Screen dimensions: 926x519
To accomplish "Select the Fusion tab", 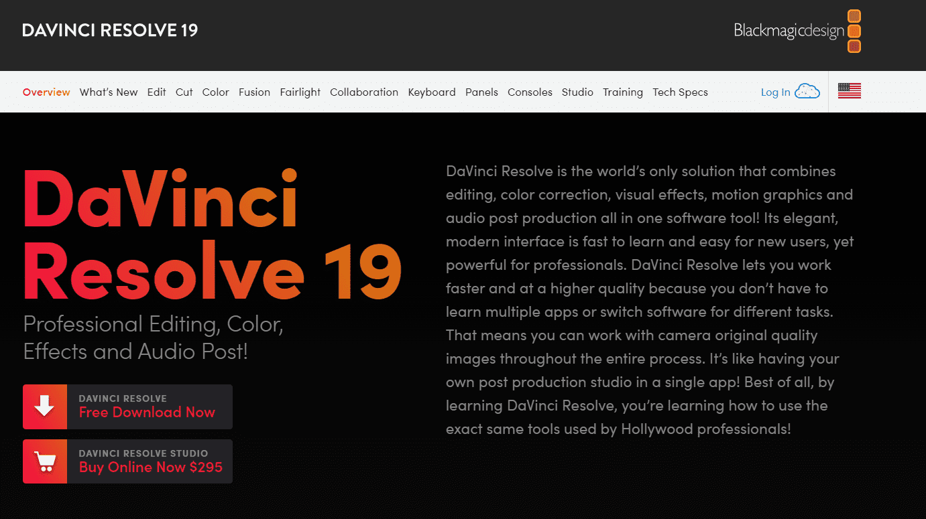I will [255, 92].
